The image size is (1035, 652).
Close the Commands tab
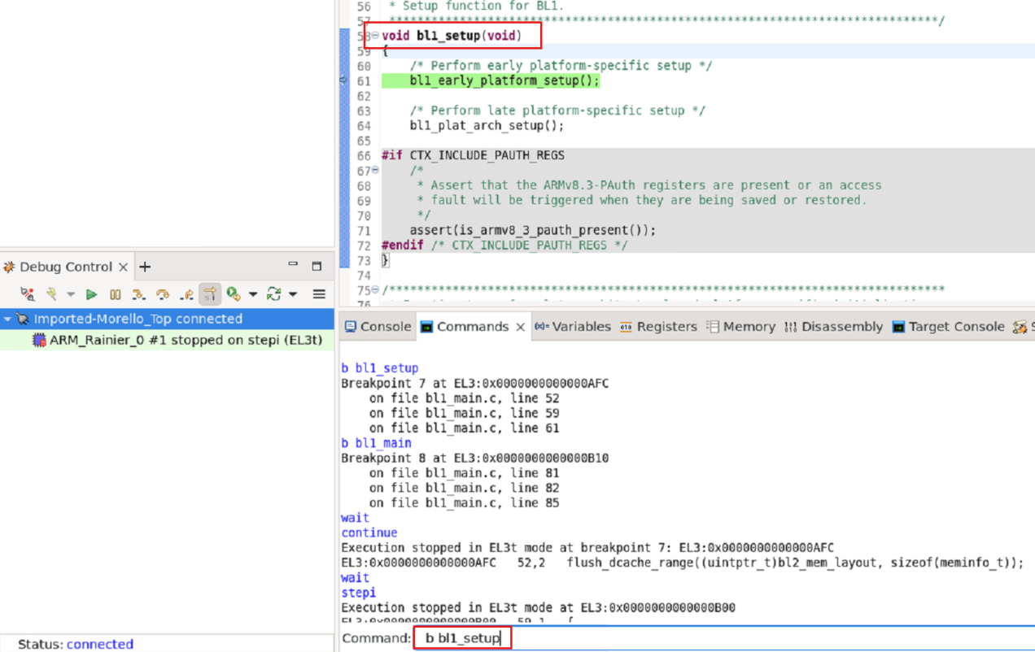coord(521,327)
